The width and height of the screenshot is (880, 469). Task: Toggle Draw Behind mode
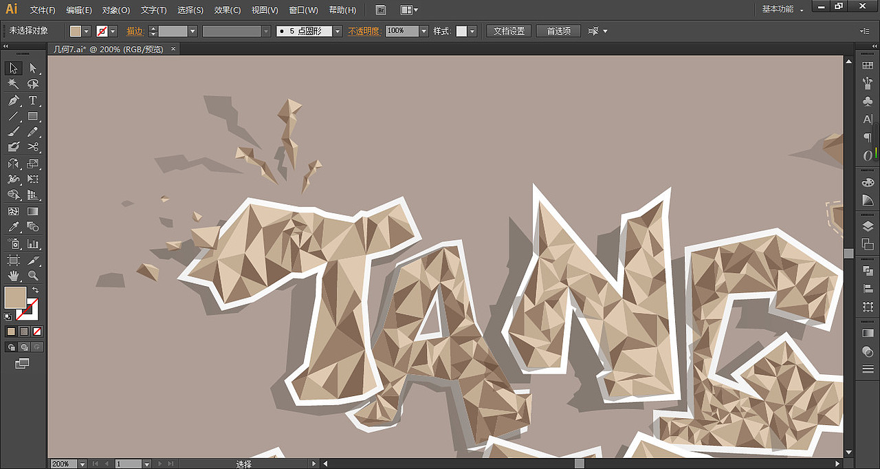click(24, 347)
